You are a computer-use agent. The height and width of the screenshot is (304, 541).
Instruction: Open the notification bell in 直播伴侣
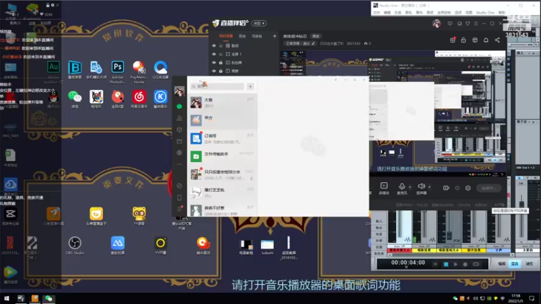(486, 40)
